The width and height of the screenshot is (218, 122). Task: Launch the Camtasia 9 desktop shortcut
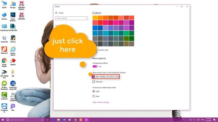coord(4,96)
